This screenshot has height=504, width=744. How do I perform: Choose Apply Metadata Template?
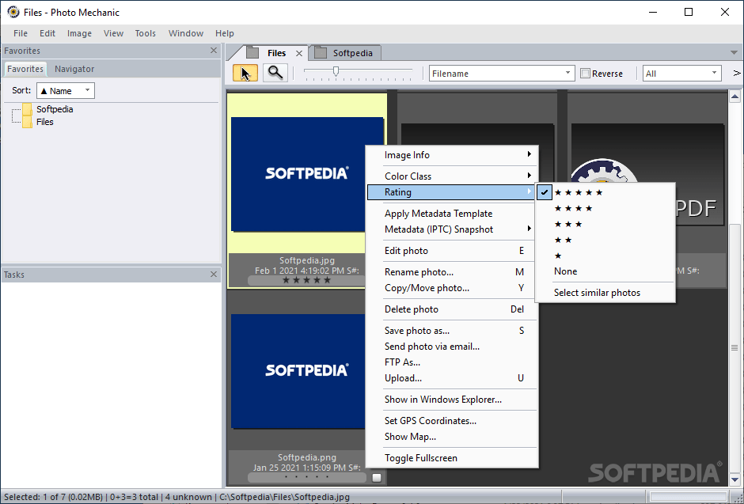[x=452, y=214]
